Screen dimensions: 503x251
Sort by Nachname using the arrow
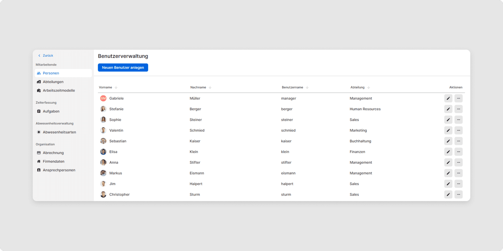(x=210, y=87)
